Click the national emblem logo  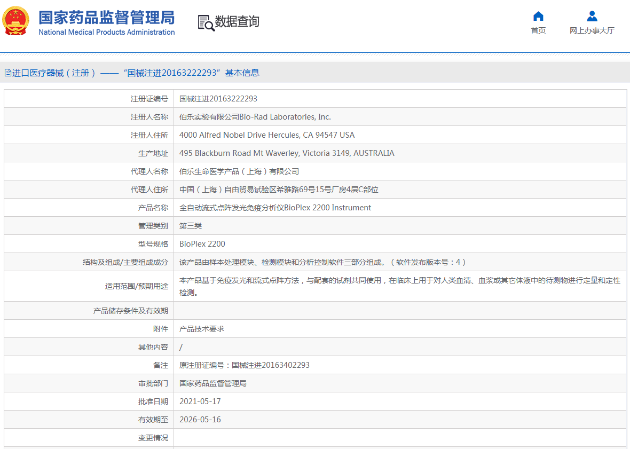click(x=15, y=21)
